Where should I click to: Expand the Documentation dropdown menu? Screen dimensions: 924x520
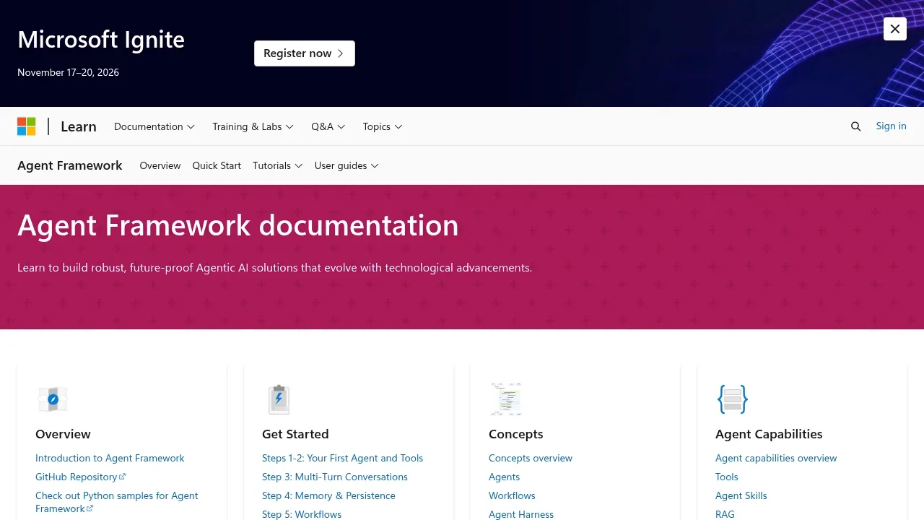(x=154, y=126)
